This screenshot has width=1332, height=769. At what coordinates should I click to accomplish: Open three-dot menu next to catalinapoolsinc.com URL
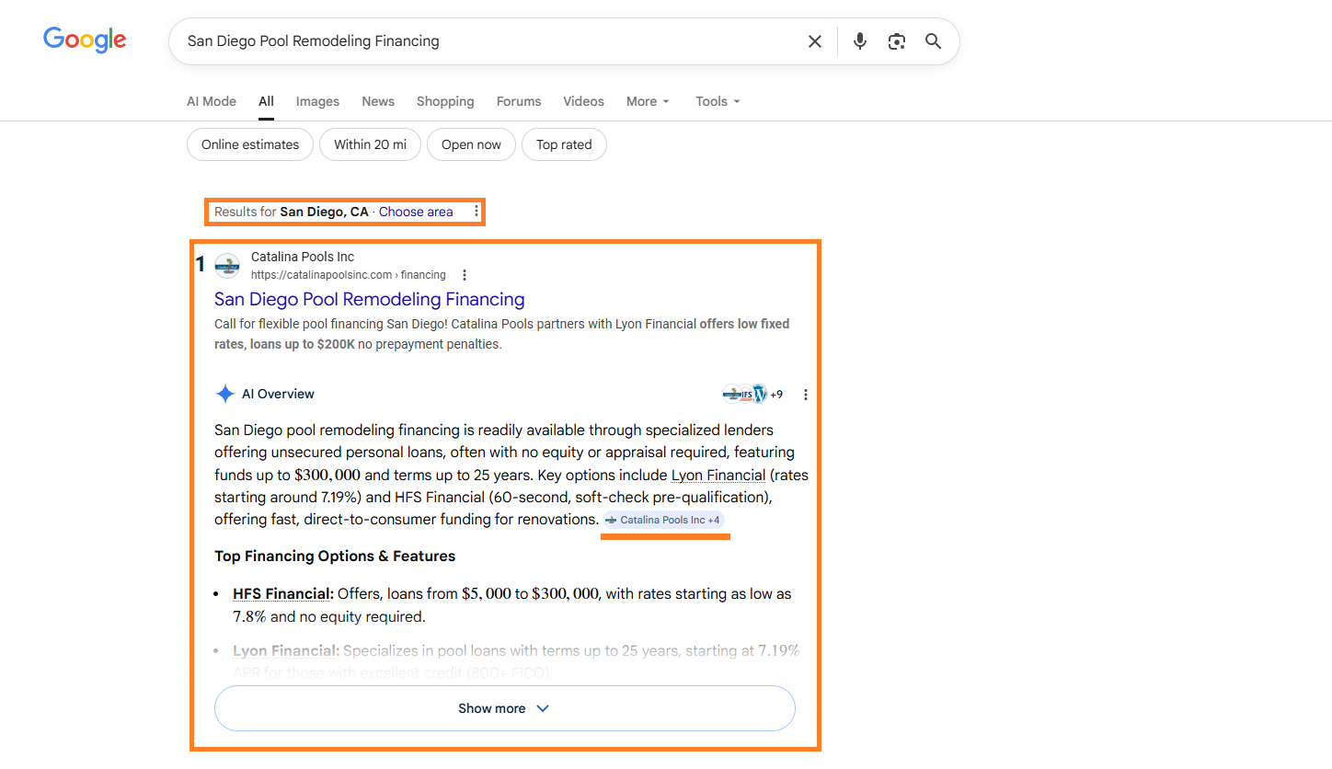[465, 275]
